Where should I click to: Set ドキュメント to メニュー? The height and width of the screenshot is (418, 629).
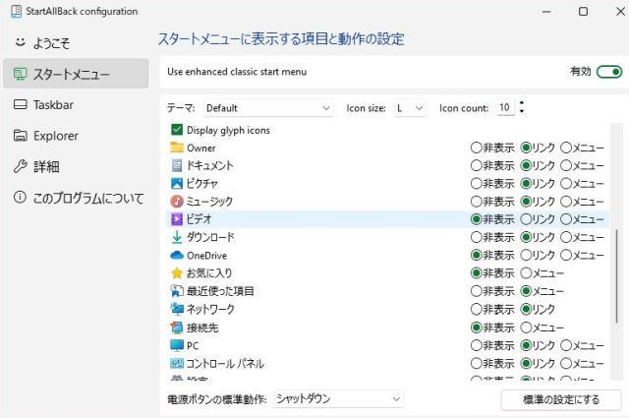[x=566, y=165]
